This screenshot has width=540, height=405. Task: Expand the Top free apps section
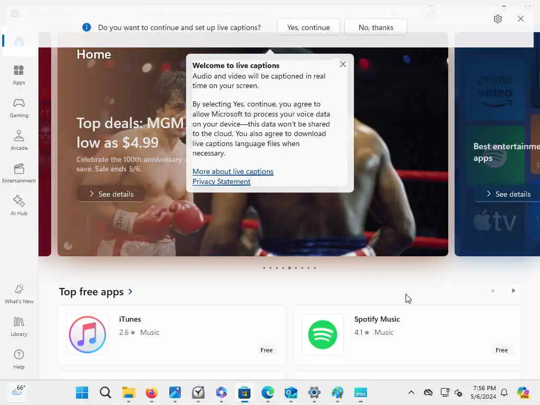coord(96,292)
